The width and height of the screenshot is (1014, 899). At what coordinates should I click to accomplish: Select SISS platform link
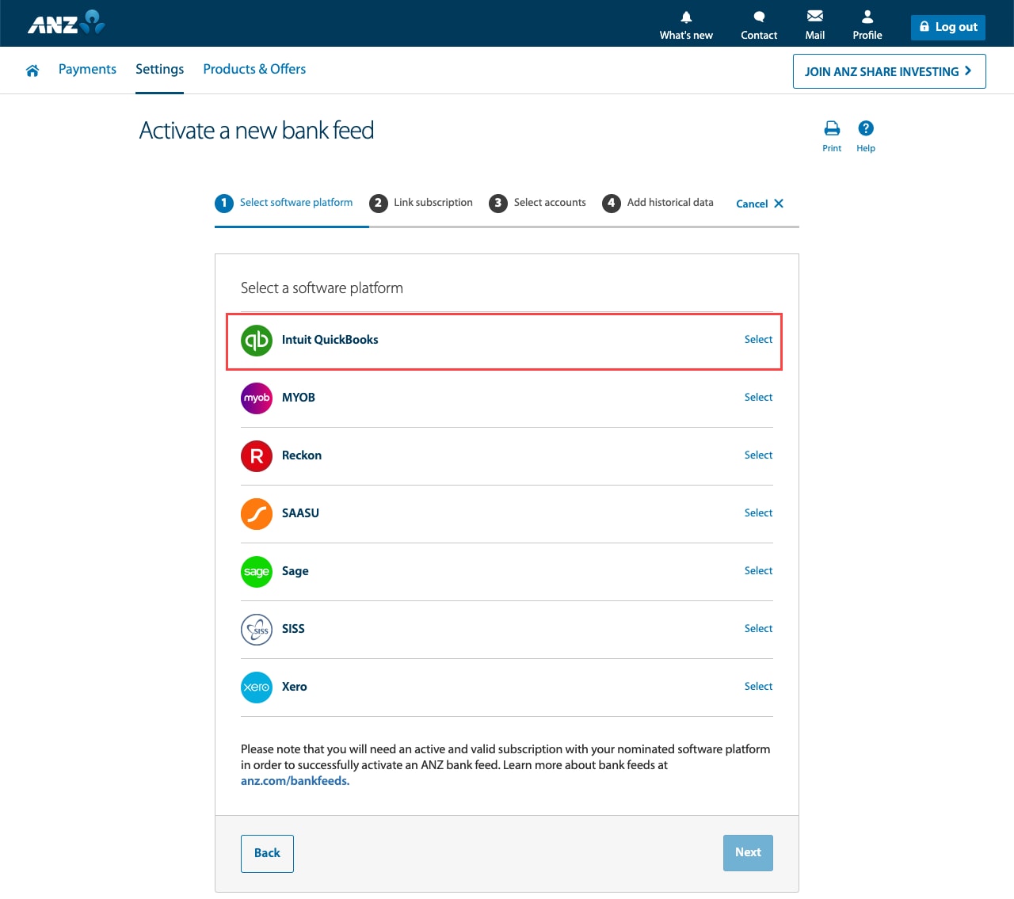pos(758,629)
